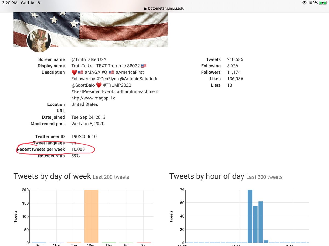Viewport: 329px width, 246px height.
Task: Select the Likes count 136,086
Action: [235, 79]
